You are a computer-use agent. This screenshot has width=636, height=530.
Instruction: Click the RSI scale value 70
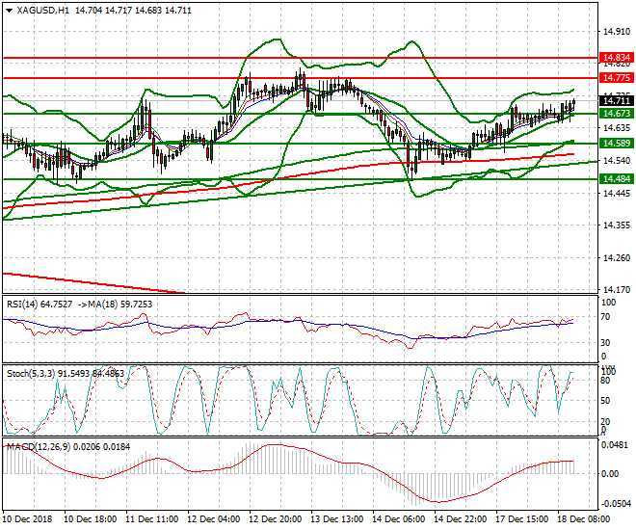(x=605, y=317)
